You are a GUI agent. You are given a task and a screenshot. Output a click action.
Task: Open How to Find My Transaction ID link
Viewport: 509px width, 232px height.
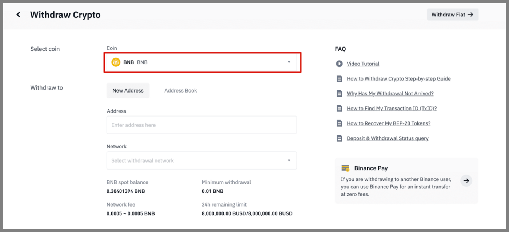[x=392, y=109]
